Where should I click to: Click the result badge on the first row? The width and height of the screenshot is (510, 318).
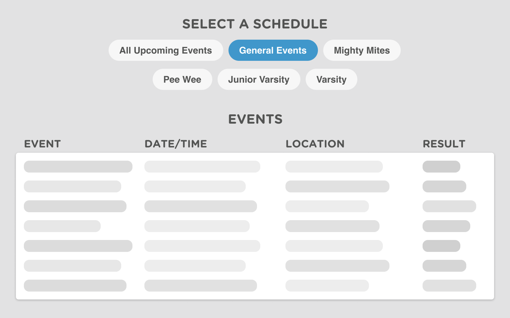click(441, 167)
